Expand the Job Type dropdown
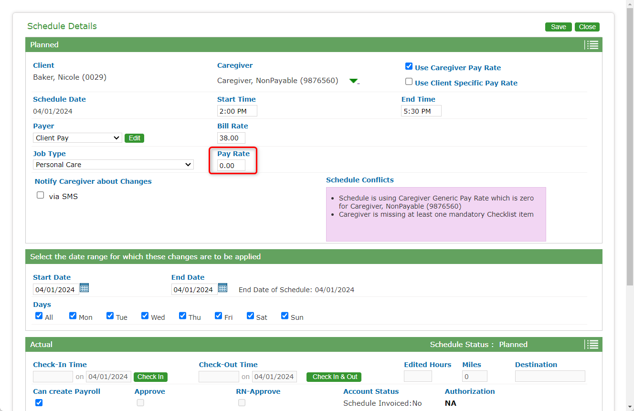Screen dimensions: 634x411 pos(114,165)
